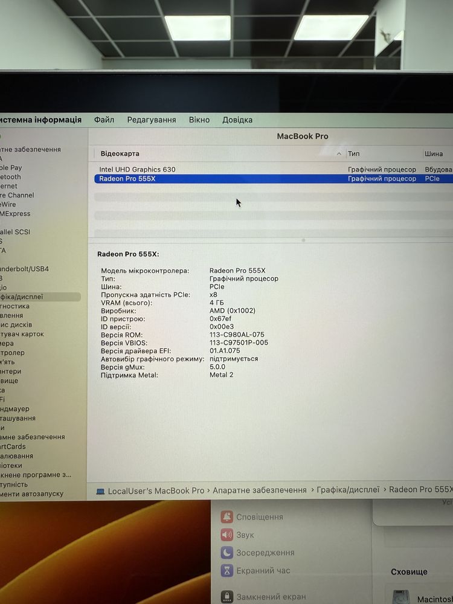Select Bluetooth in the sidebar
Viewport: 453px width, 604px height.
click(x=10, y=177)
